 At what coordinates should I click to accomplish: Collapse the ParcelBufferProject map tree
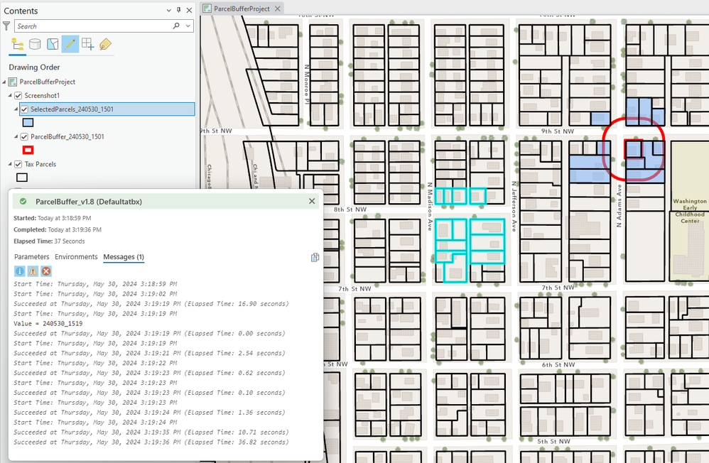pos(5,82)
